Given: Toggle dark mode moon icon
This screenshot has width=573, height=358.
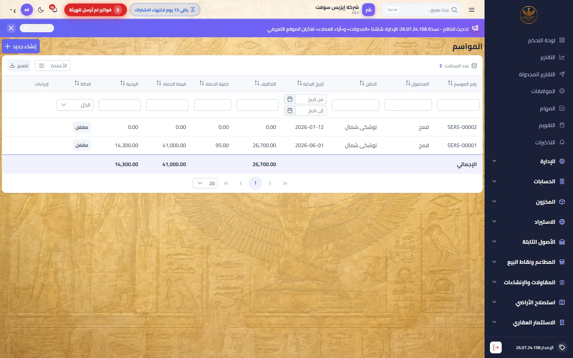Looking at the screenshot, I should [41, 10].
